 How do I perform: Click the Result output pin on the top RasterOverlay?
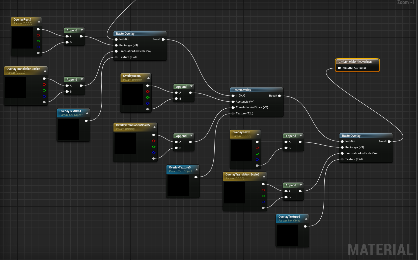163,39
